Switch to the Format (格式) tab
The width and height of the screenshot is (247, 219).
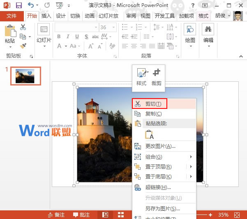[x=203, y=16]
